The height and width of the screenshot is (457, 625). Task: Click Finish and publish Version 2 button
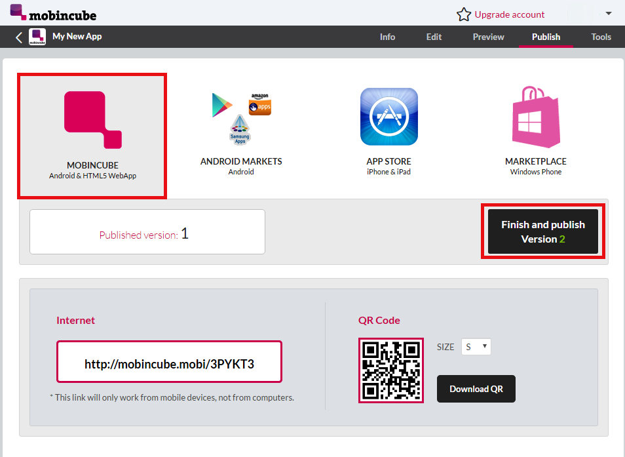click(543, 231)
